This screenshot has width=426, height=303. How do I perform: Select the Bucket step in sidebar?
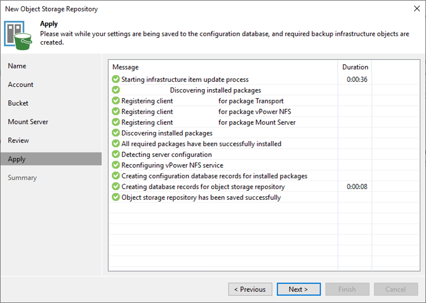pyautogui.click(x=18, y=103)
